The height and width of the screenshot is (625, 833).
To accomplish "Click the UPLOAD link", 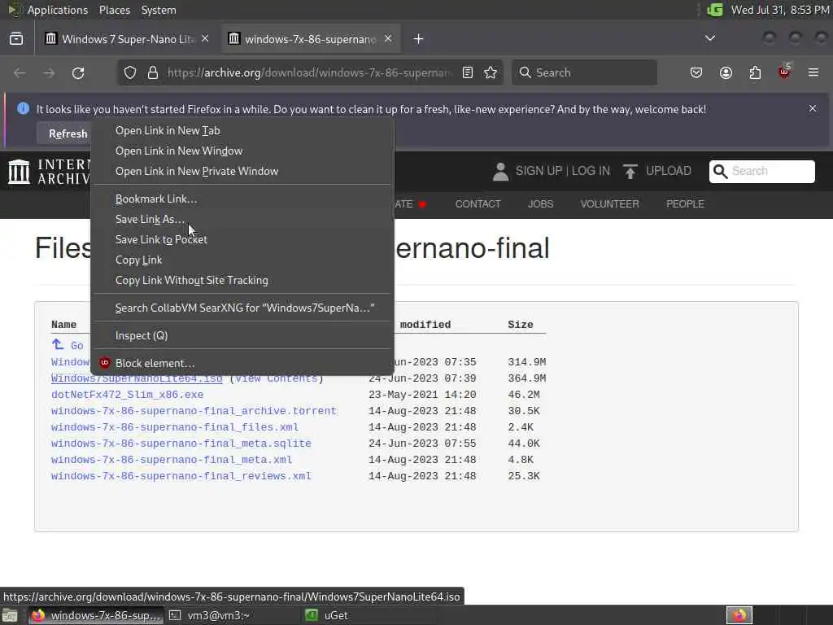I will point(669,171).
